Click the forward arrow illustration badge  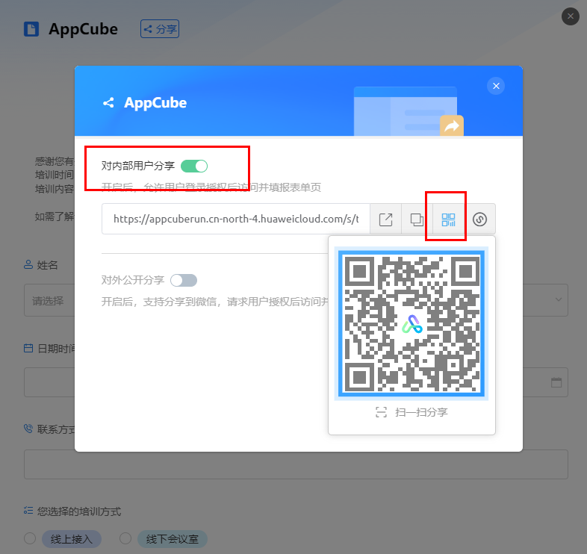pyautogui.click(x=452, y=125)
